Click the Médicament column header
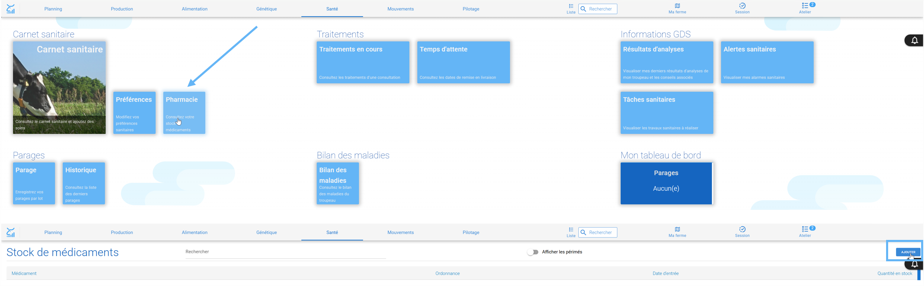The image size is (924, 286). pyautogui.click(x=24, y=273)
